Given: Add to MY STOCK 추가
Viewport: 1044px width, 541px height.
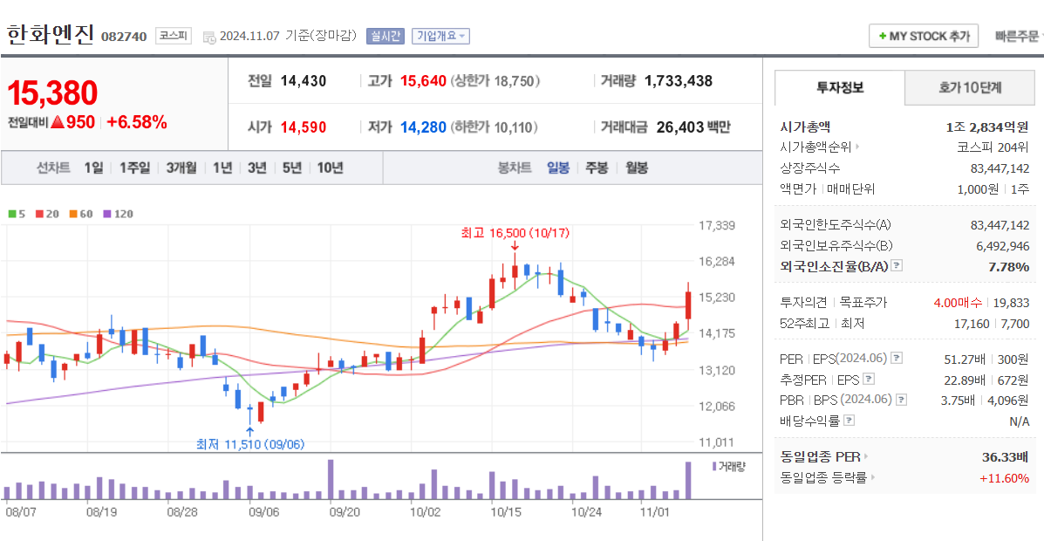Looking at the screenshot, I should pyautogui.click(x=924, y=36).
